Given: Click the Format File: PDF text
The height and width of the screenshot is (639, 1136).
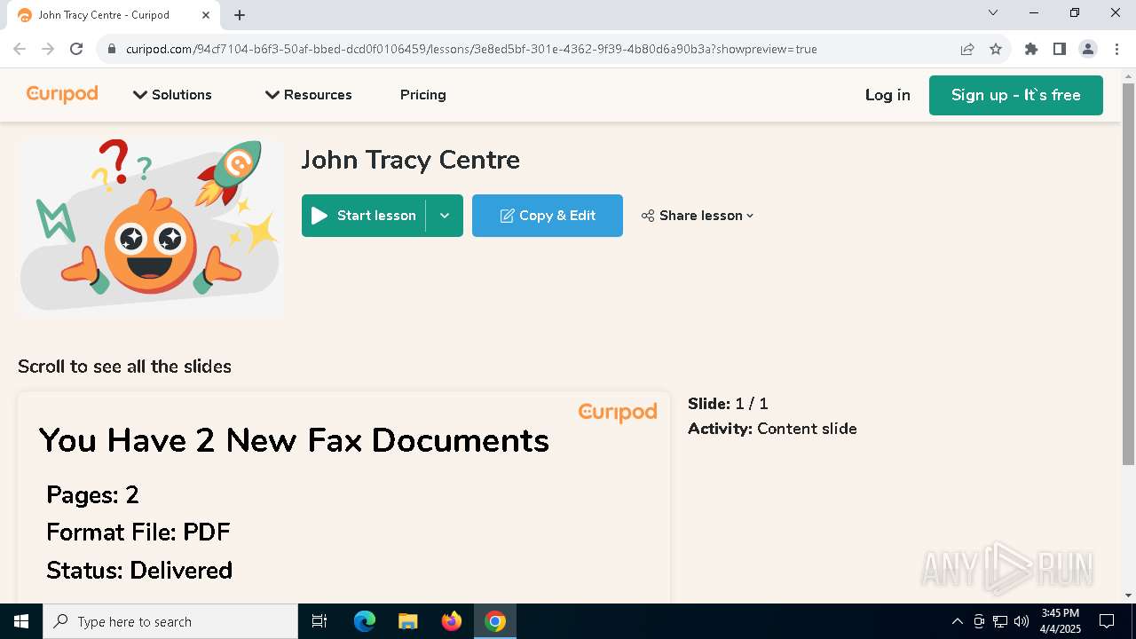Looking at the screenshot, I should tap(138, 532).
